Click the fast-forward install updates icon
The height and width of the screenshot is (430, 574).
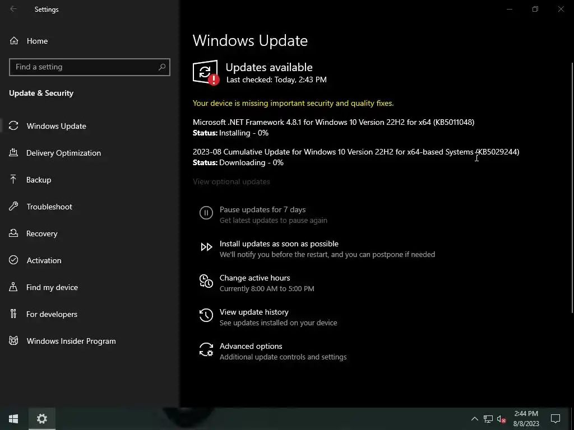pyautogui.click(x=206, y=247)
